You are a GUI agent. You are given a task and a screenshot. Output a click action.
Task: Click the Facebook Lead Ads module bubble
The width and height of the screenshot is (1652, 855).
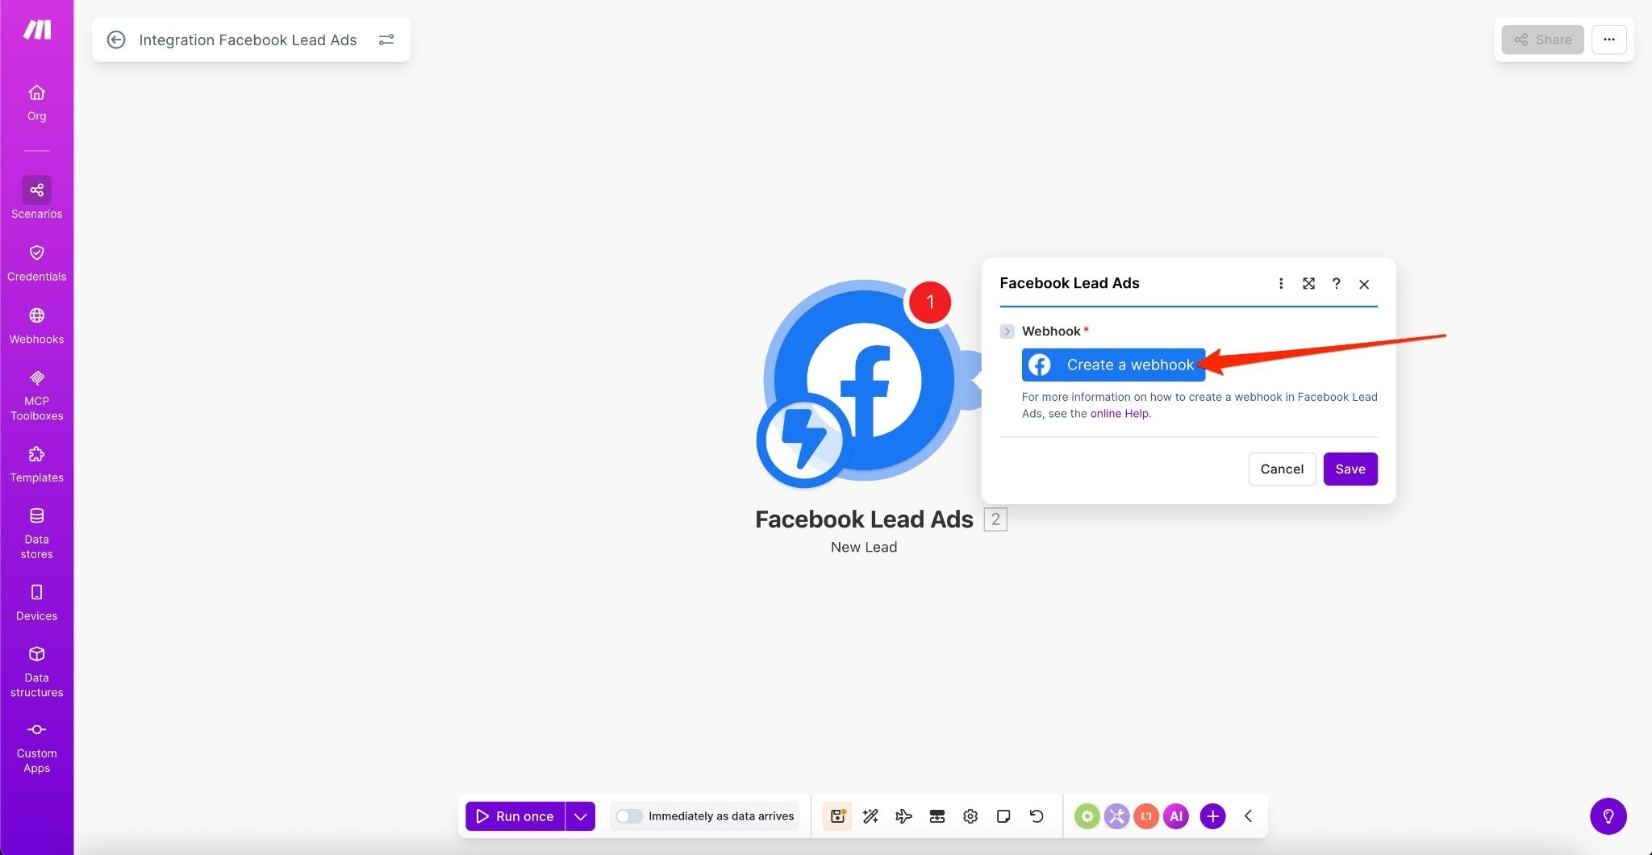point(864,381)
